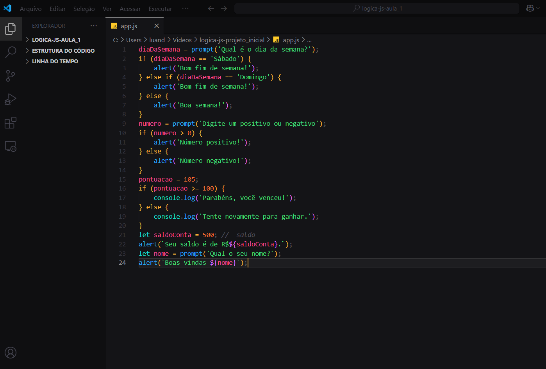Expand the LOGICA-JS-AULA_1 folder section
This screenshot has width=546, height=369.
(x=64, y=40)
